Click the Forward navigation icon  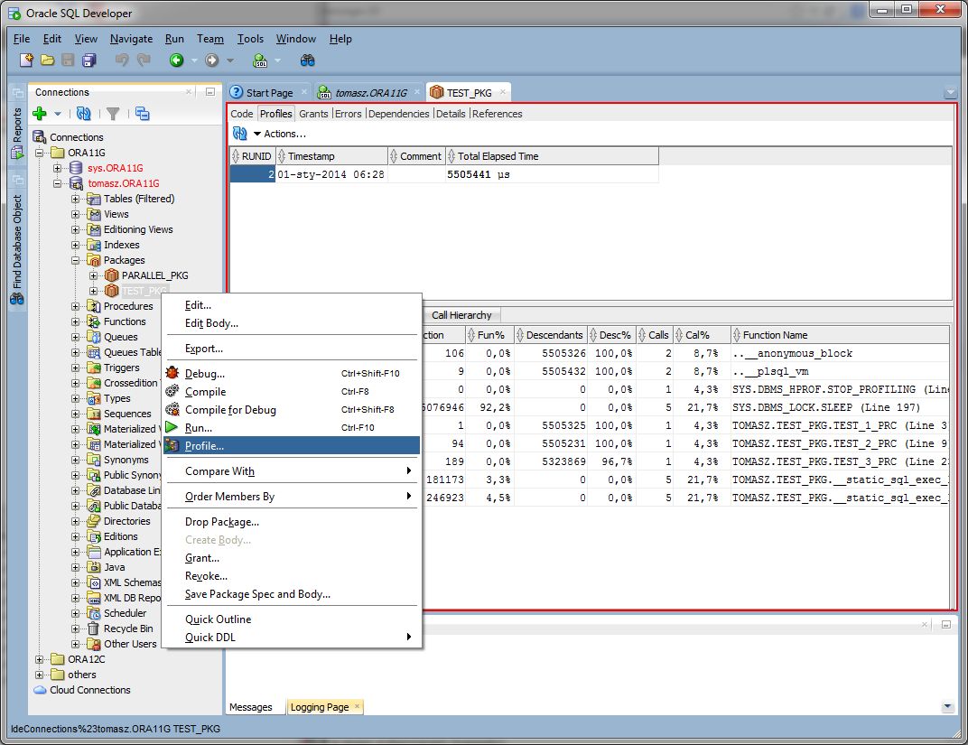(x=211, y=60)
